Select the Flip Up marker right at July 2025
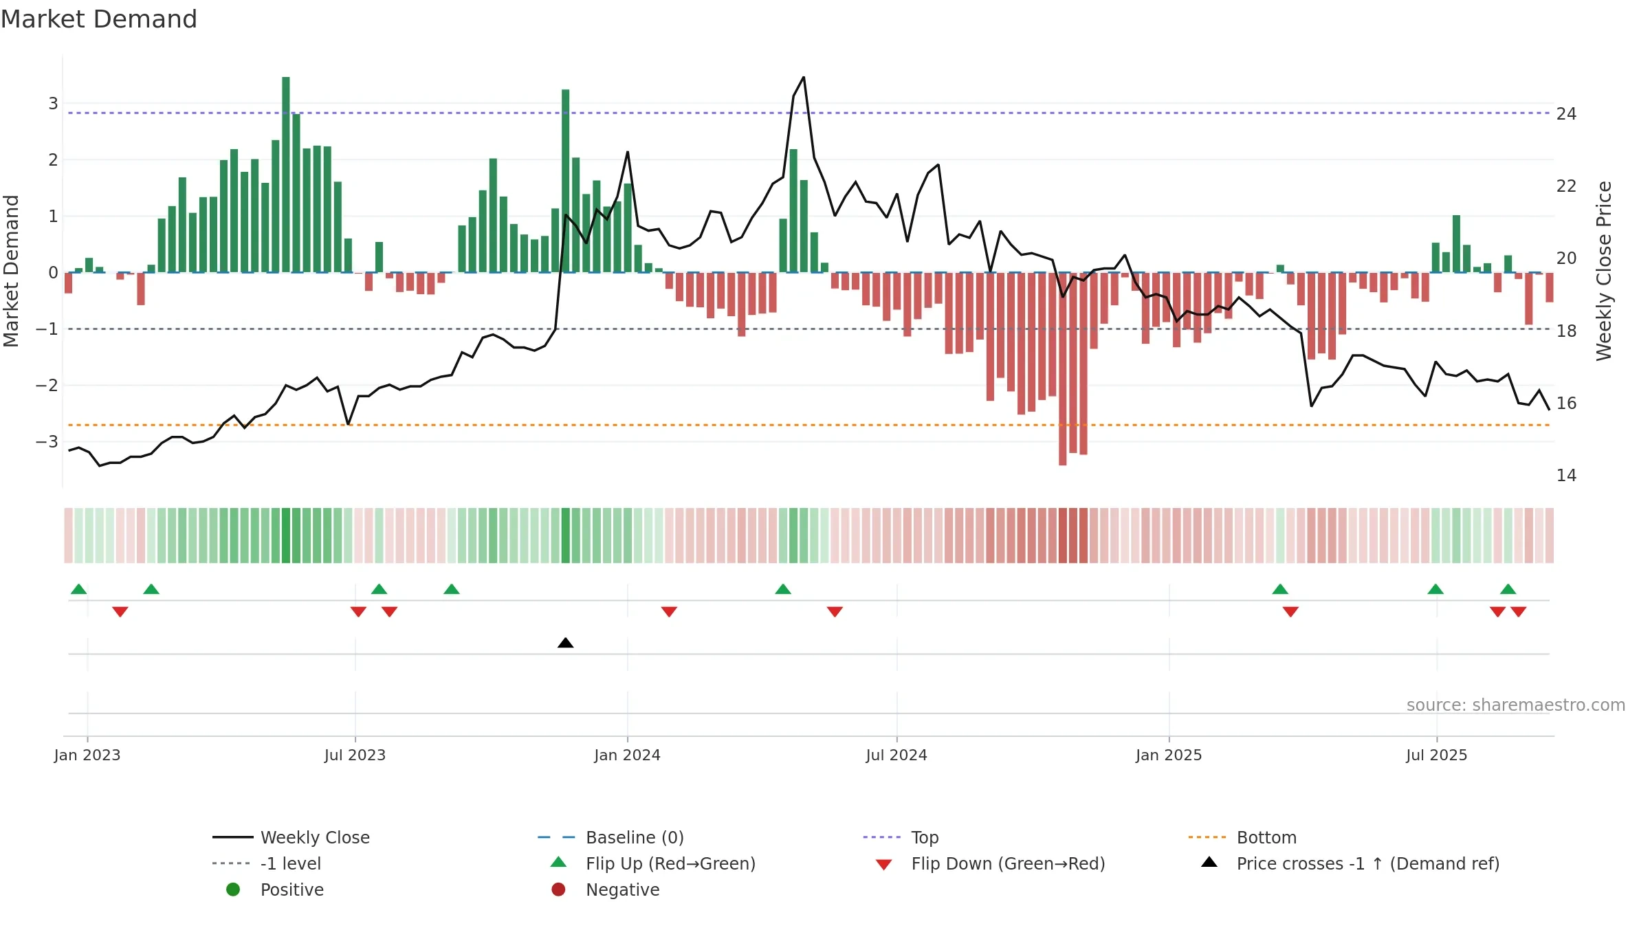 (1435, 589)
